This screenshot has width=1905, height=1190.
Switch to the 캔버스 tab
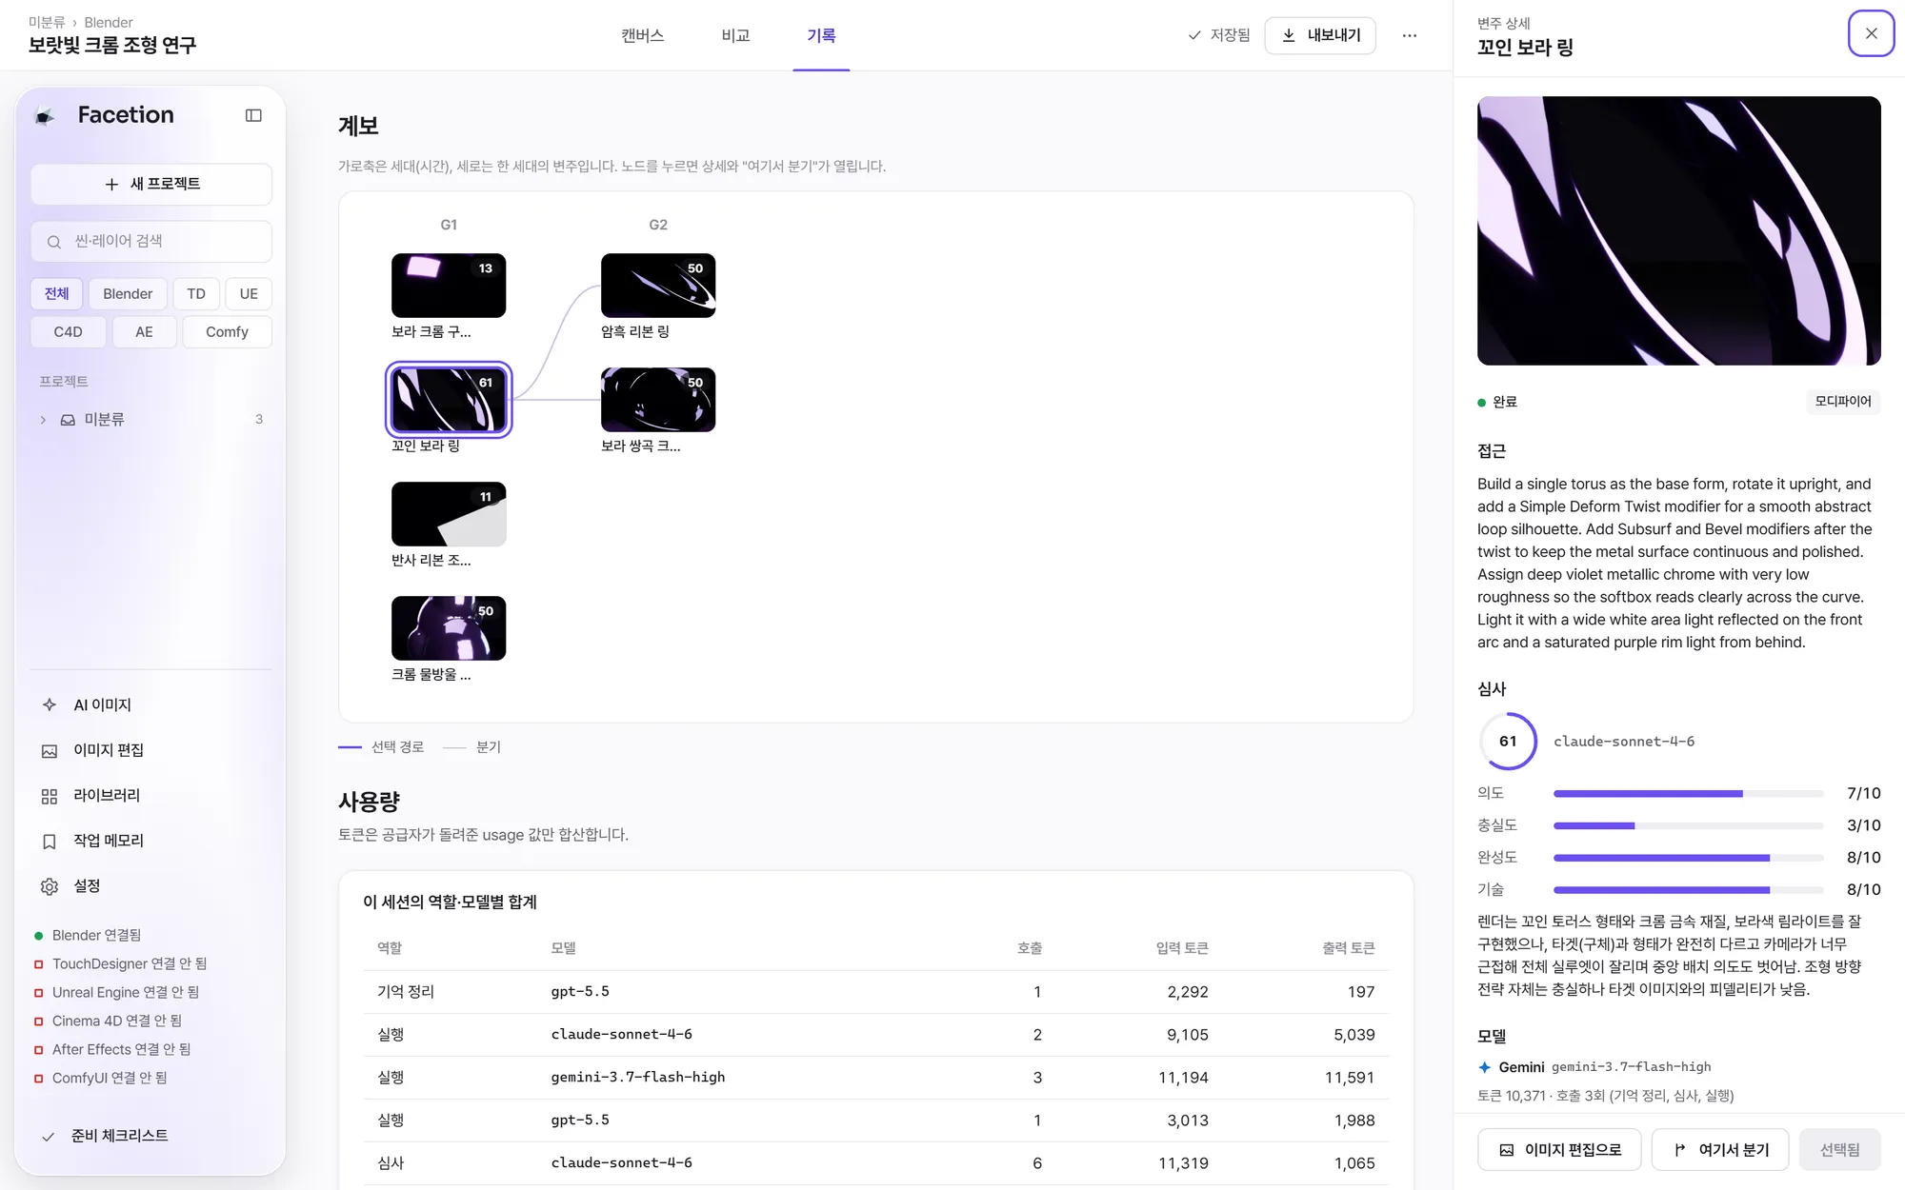coord(642,35)
